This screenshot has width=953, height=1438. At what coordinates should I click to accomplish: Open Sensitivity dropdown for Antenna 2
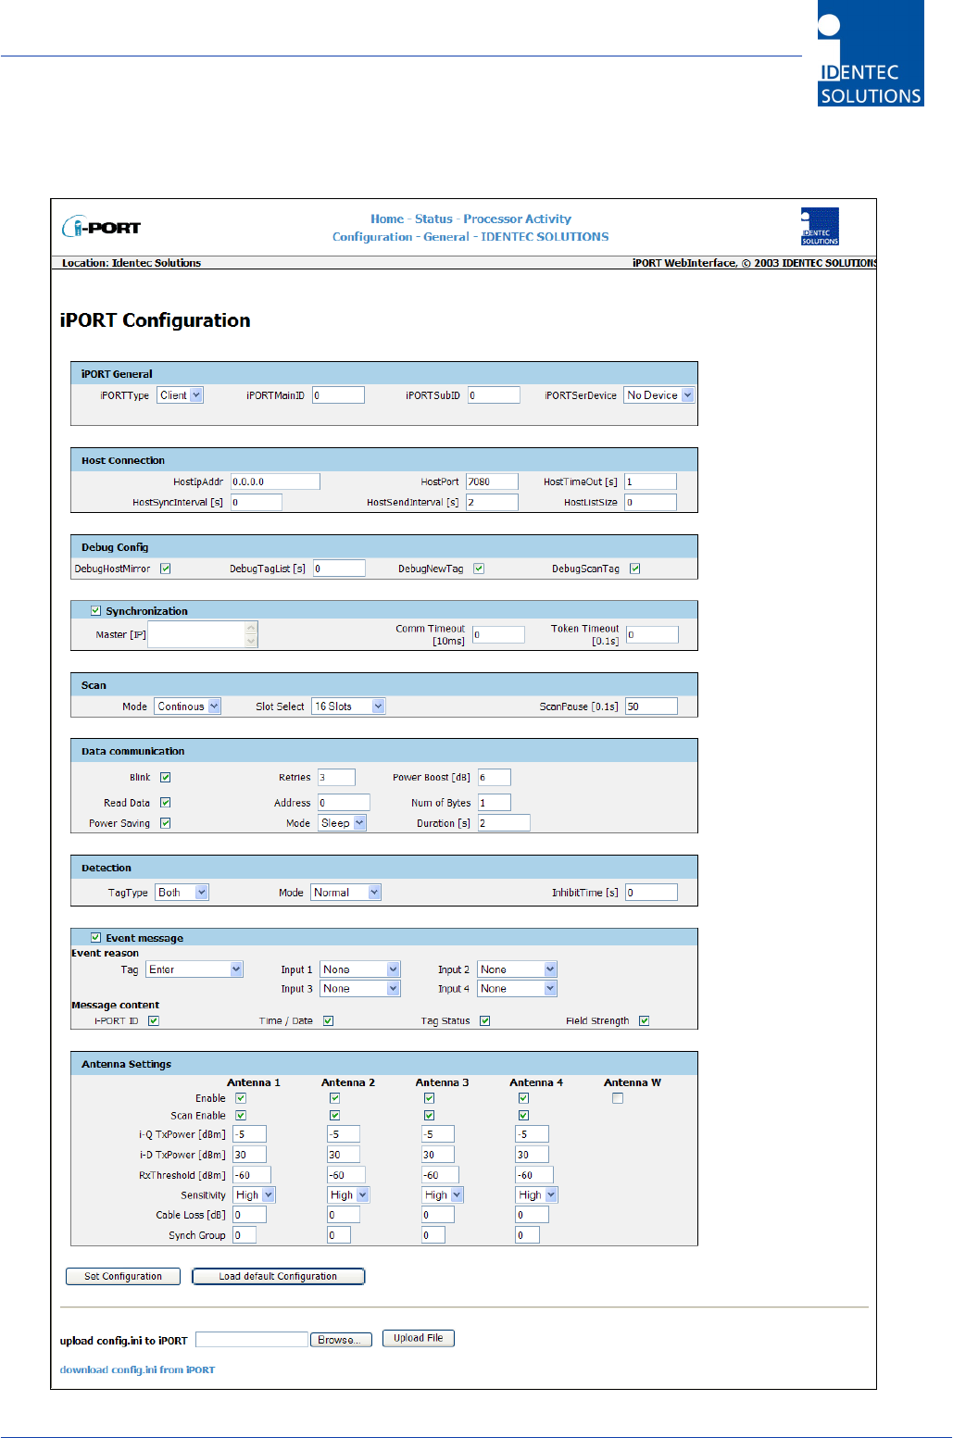(348, 1195)
